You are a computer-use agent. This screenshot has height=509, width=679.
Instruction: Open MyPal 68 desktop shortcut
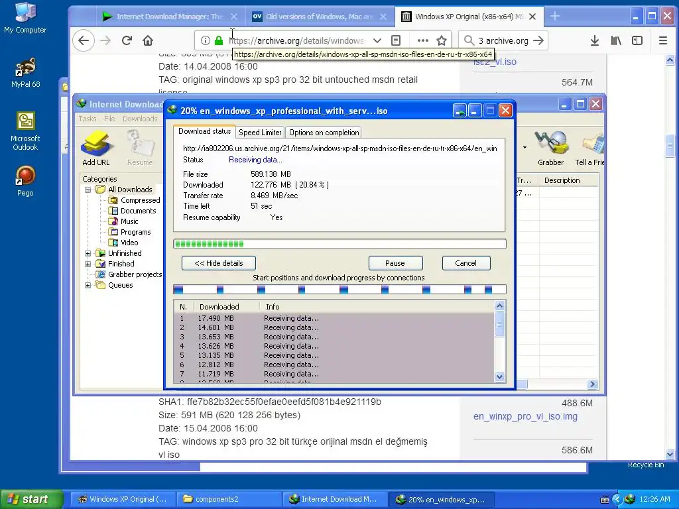[x=26, y=72]
